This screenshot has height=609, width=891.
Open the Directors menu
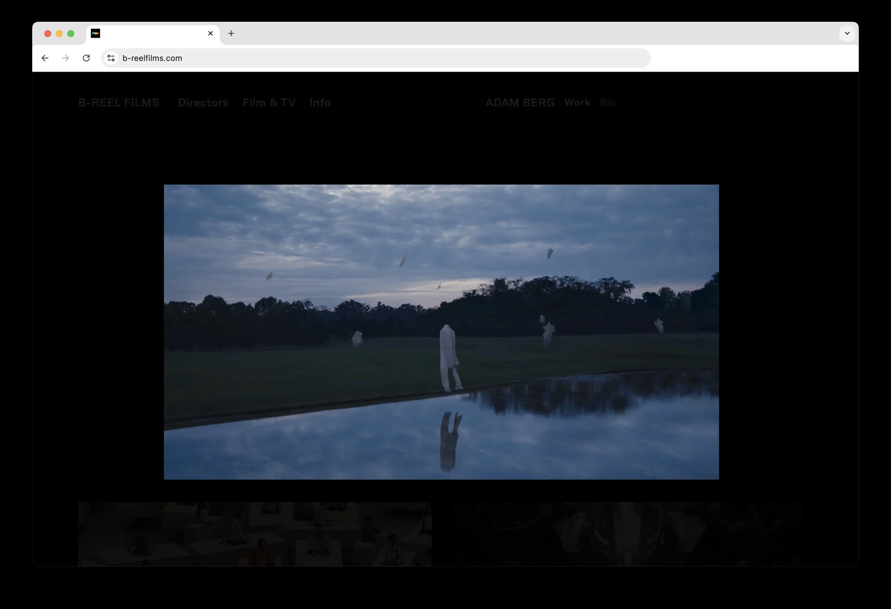click(x=203, y=102)
